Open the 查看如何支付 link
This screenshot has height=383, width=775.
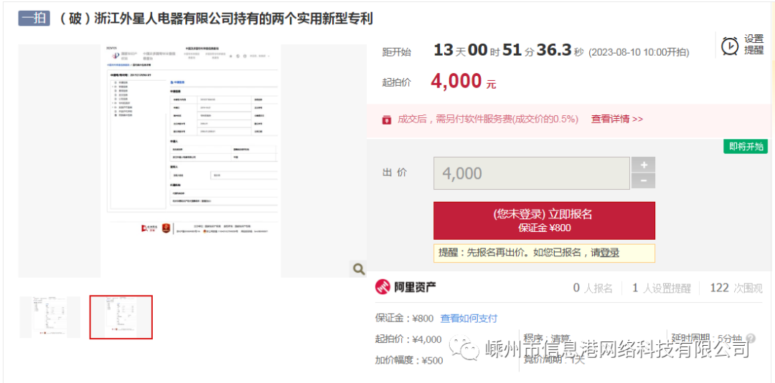point(469,319)
